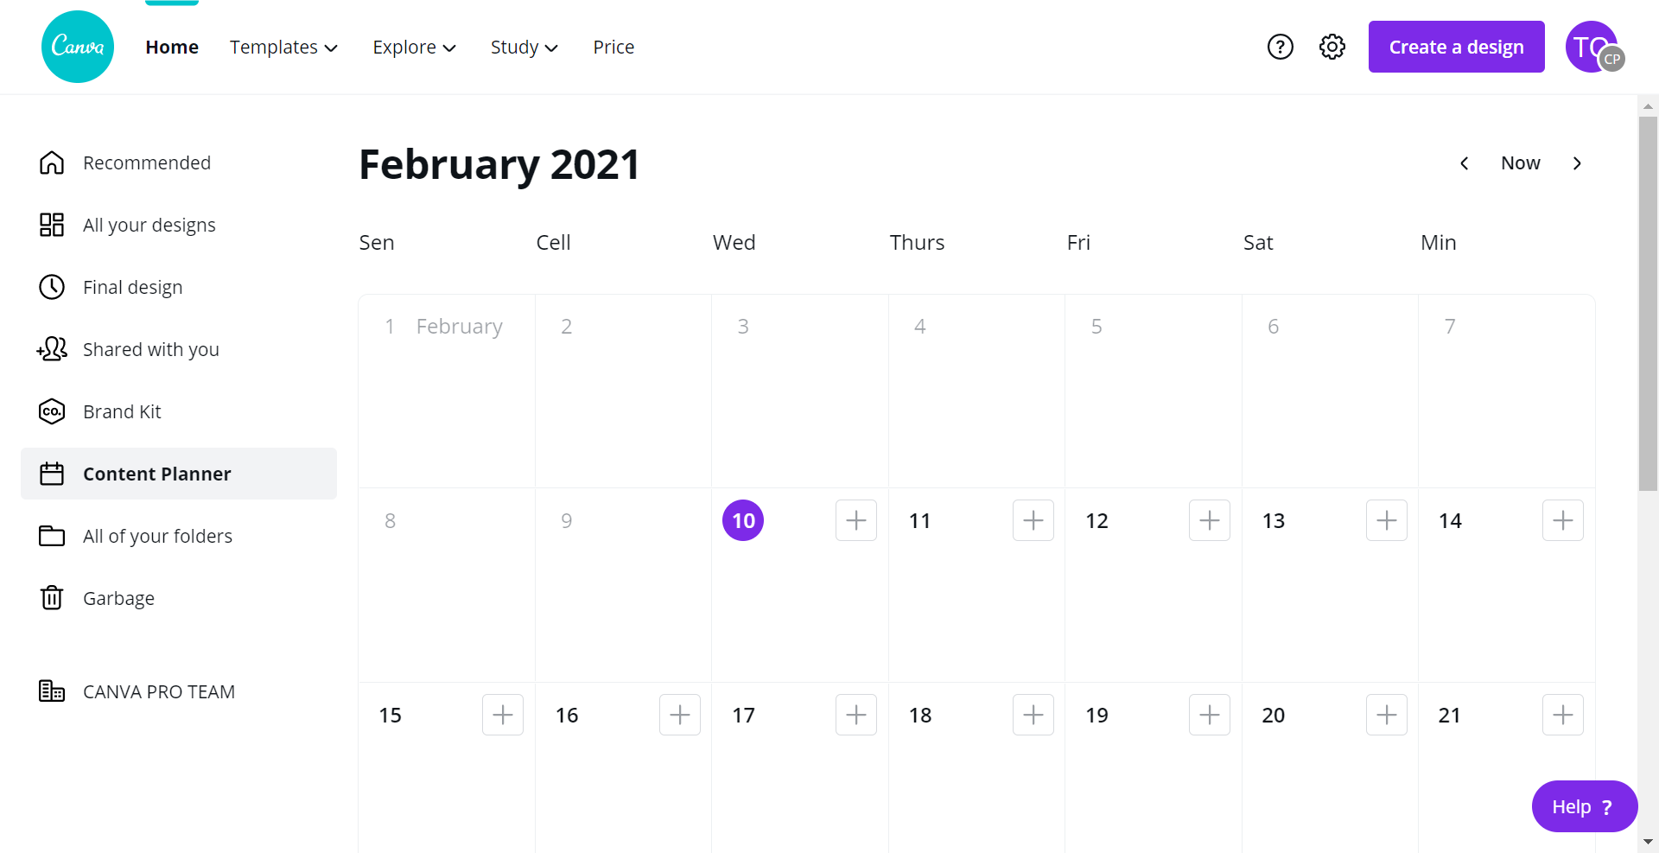1659x853 pixels.
Task: Open Shared with you section
Action: 150,349
